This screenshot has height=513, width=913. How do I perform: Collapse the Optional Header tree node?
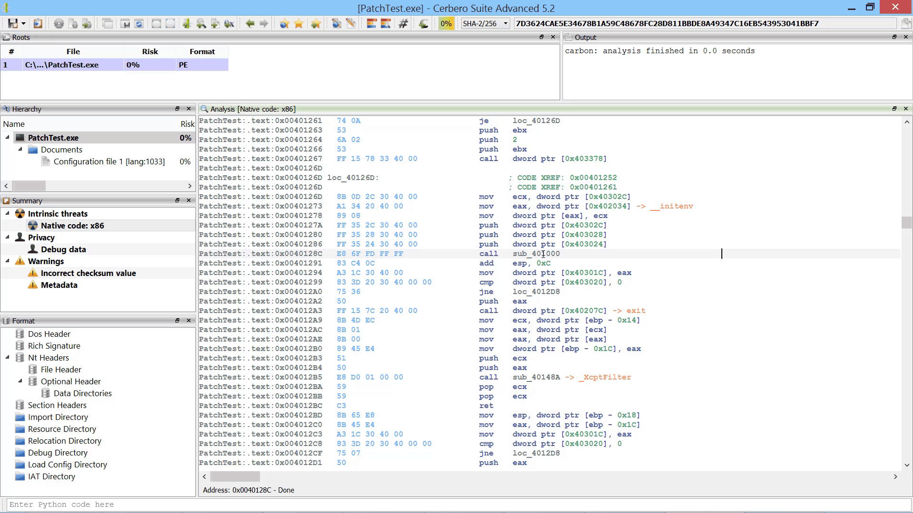pyautogui.click(x=20, y=381)
